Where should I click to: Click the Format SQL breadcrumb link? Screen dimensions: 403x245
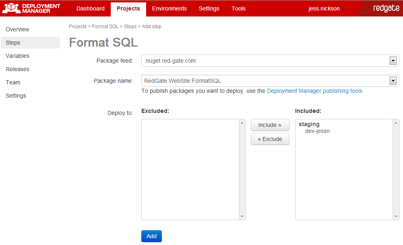[105, 27]
